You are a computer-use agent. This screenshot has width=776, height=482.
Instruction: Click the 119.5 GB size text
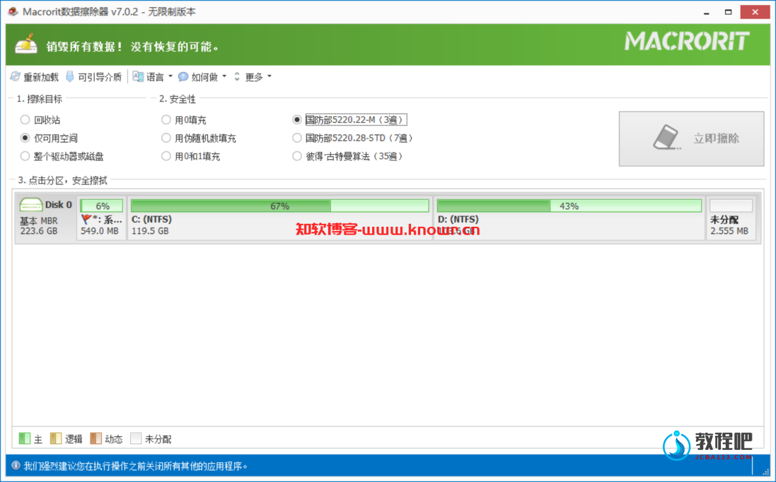pyautogui.click(x=150, y=231)
